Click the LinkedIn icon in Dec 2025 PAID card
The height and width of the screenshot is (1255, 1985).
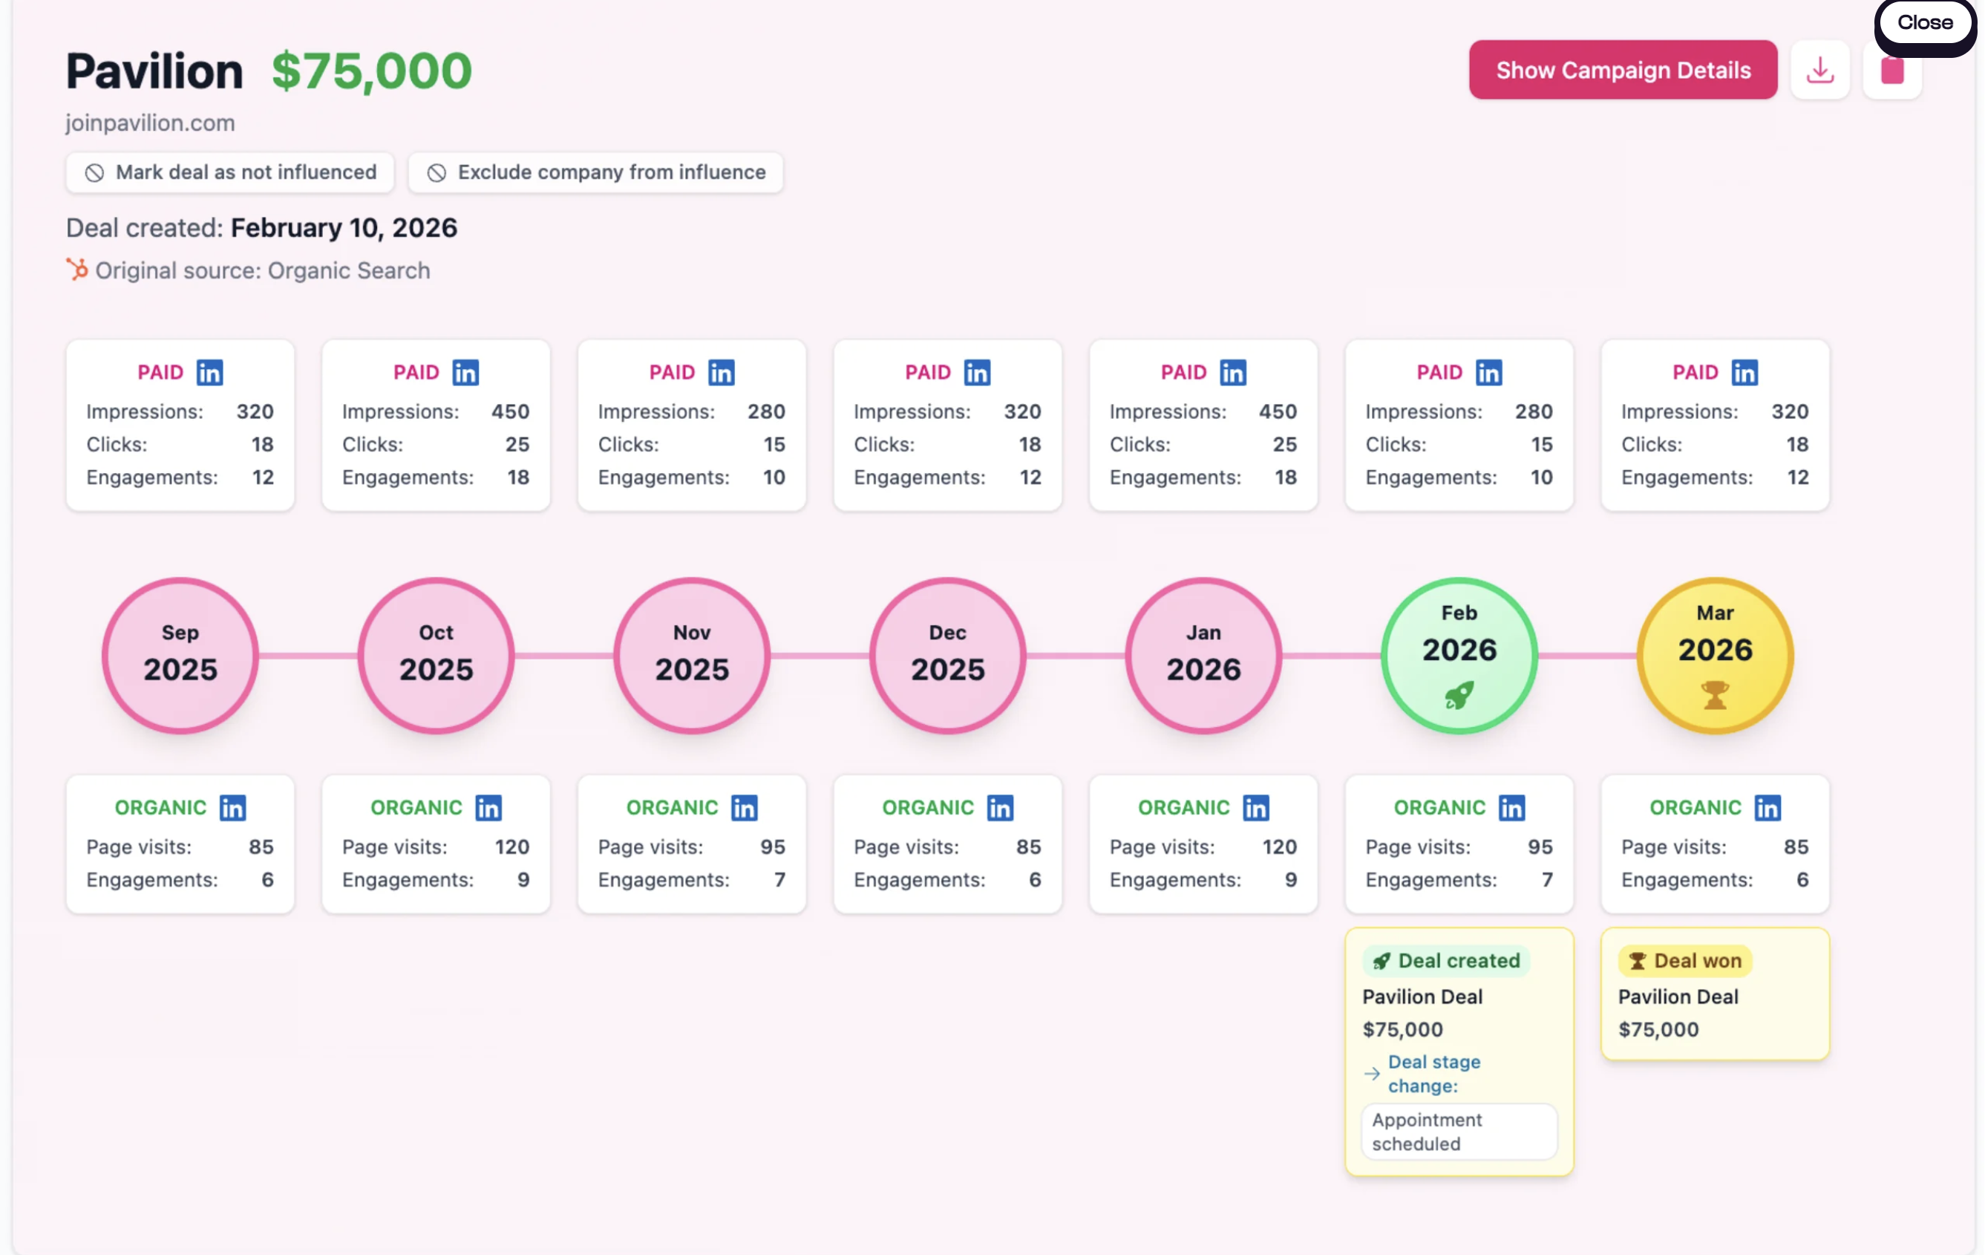(x=977, y=373)
